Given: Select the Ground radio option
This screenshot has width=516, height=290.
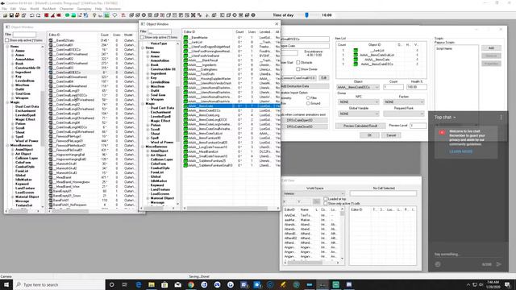Looking at the screenshot, I should point(308,103).
